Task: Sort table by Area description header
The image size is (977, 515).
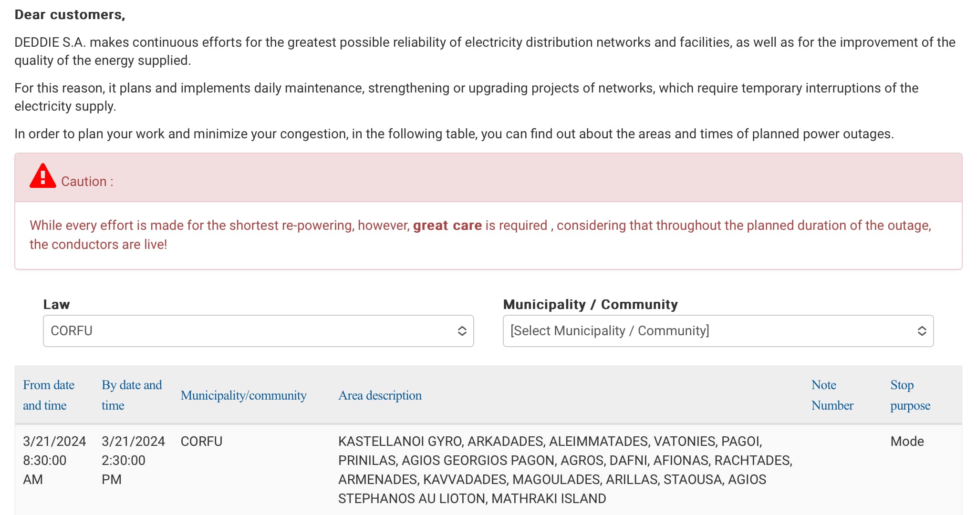Action: (x=380, y=395)
